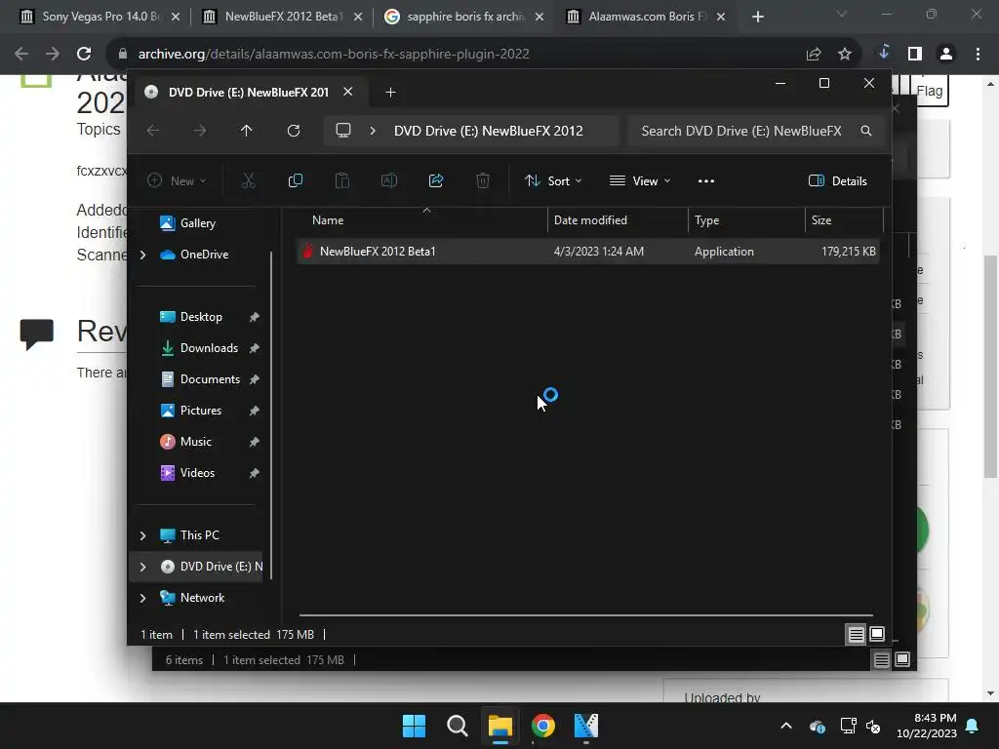Viewport: 999px width, 749px height.
Task: Go back in File Explorer navigation
Action: [x=153, y=131]
